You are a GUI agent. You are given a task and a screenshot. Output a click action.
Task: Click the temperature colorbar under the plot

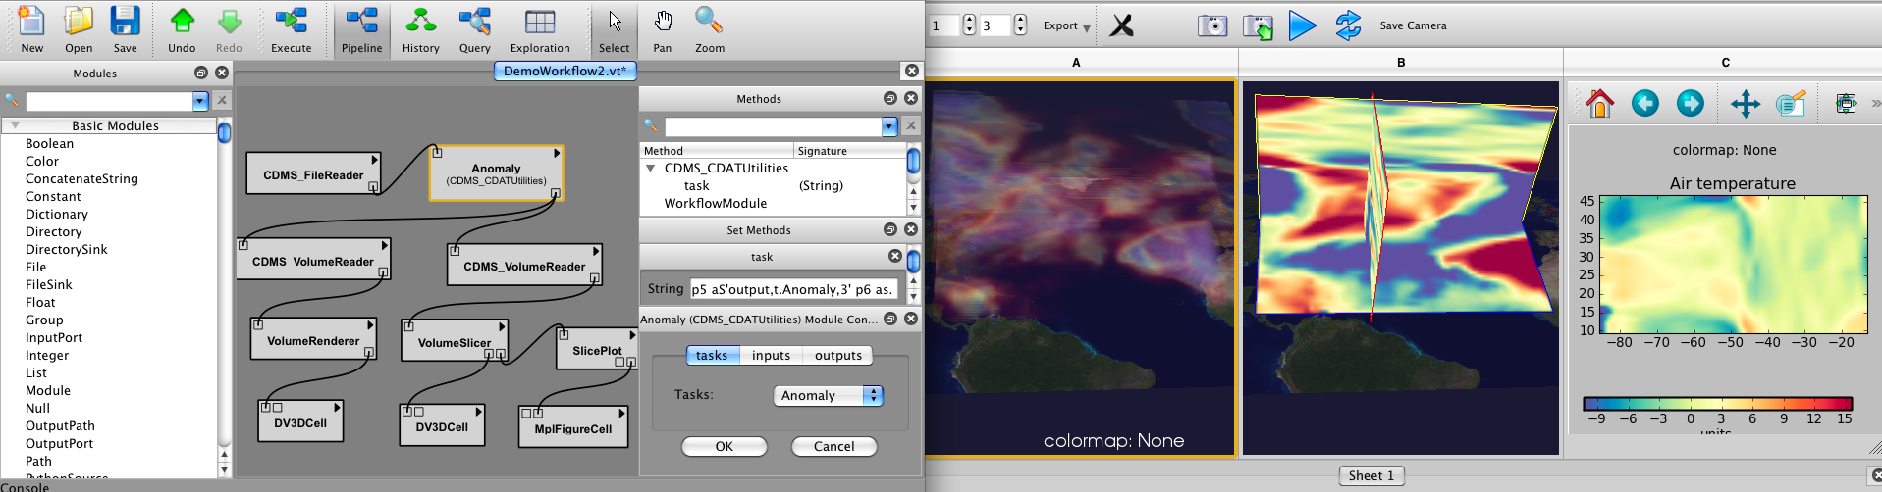1717,403
